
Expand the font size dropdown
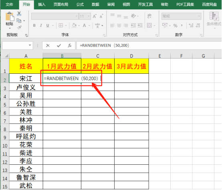pyautogui.click(x=89, y=16)
